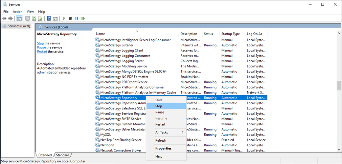Viewport: 342px width, 164px height.
Task: Open the Action menu
Action: (x=18, y=12)
